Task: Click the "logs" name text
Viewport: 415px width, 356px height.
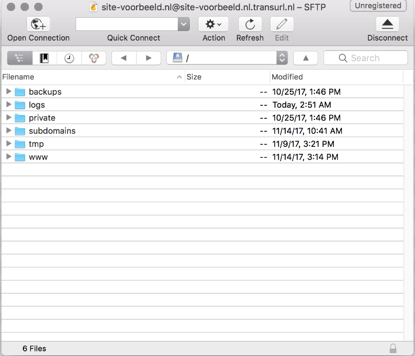Action: point(37,105)
